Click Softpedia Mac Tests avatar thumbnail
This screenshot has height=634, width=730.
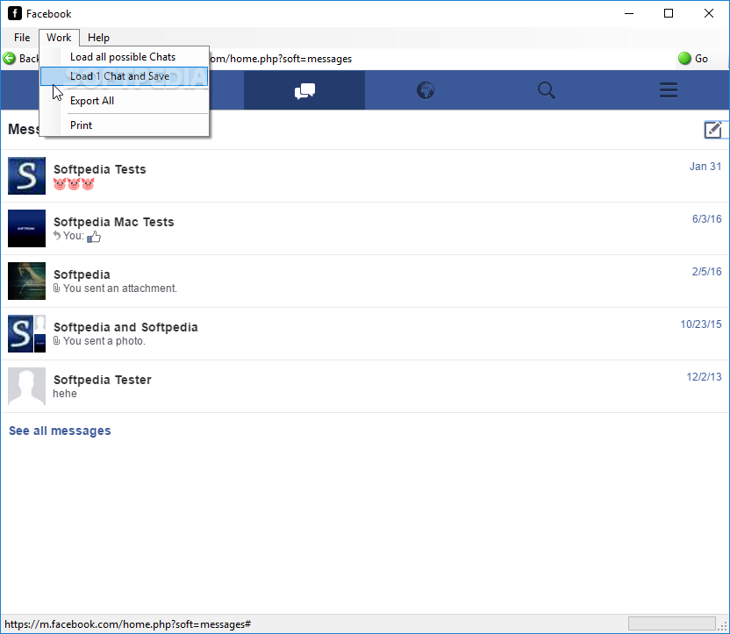pos(26,228)
